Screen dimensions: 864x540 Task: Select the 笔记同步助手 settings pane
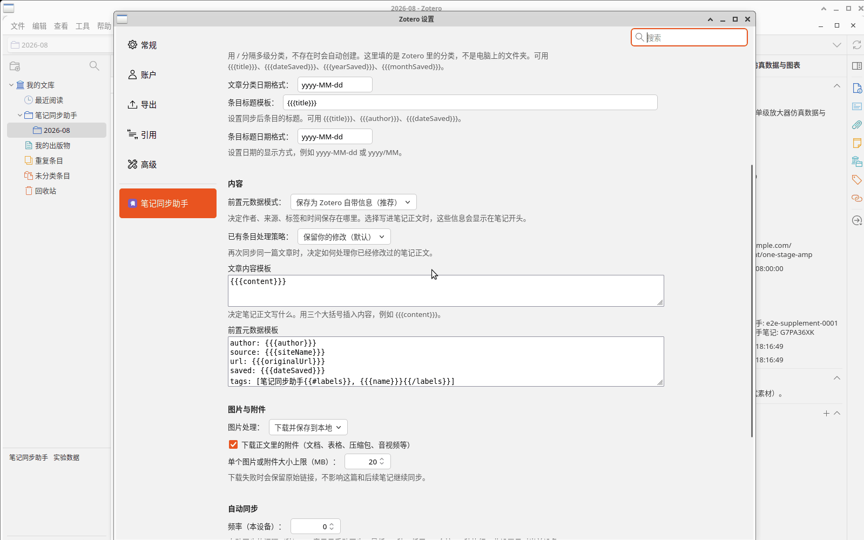(x=168, y=204)
